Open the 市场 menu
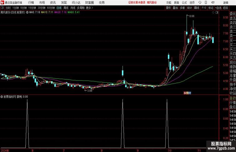236x152 pixels. [x=42, y=2]
